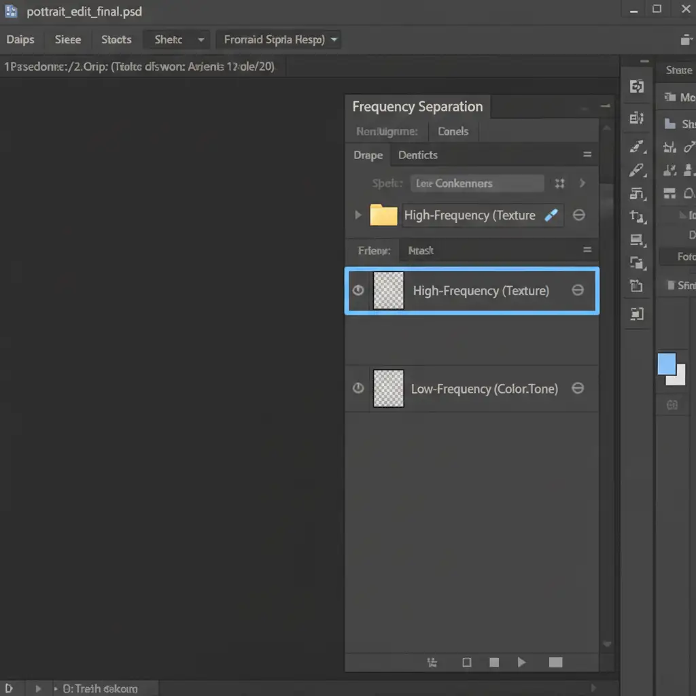The image size is (696, 696).
Task: Expand the High-Frequency (Texture folder group
Action: pyautogui.click(x=358, y=215)
